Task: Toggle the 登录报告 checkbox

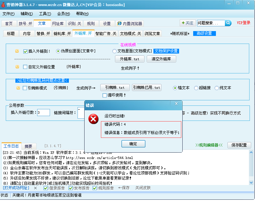Action: 45,188
